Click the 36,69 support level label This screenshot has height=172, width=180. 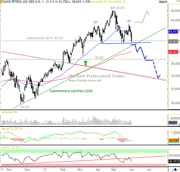tap(99, 57)
